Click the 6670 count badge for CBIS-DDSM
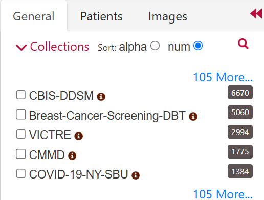 (240, 93)
